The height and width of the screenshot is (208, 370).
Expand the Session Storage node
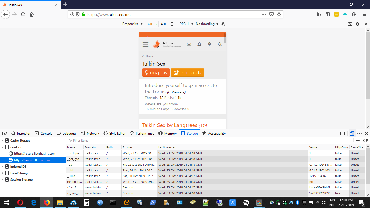coord(3,180)
